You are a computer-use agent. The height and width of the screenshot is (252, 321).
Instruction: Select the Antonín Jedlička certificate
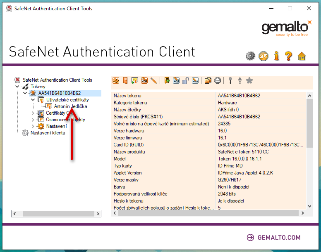coord(70,106)
